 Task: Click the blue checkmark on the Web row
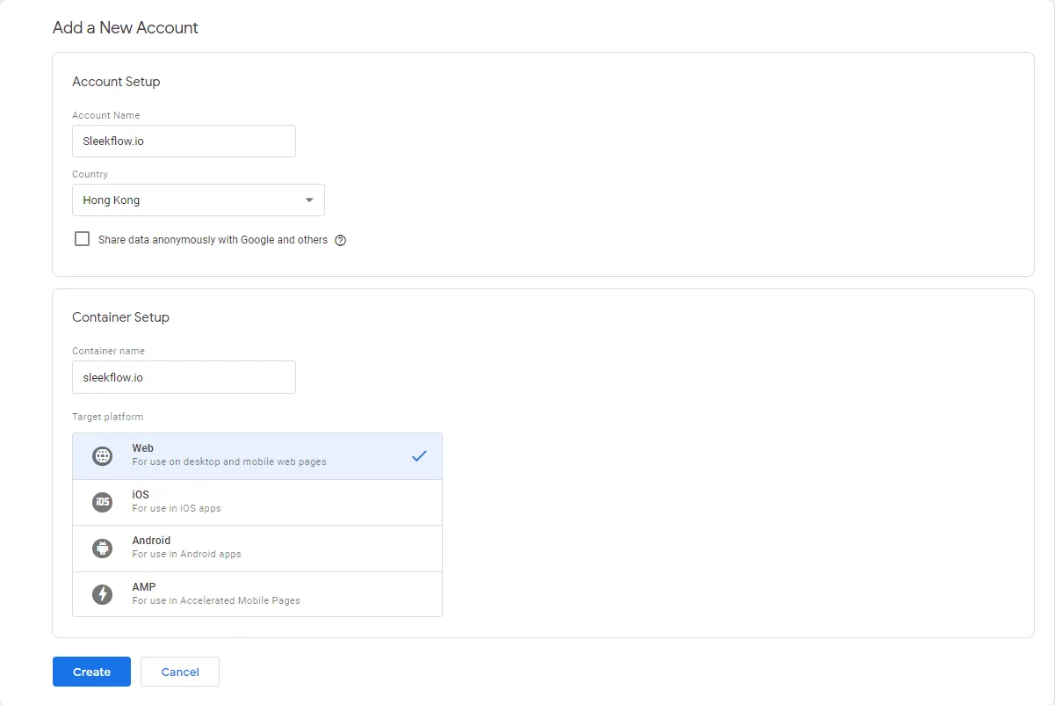point(419,455)
